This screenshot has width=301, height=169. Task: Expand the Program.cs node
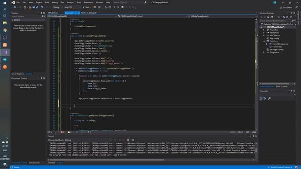pyautogui.click(x=264, y=52)
